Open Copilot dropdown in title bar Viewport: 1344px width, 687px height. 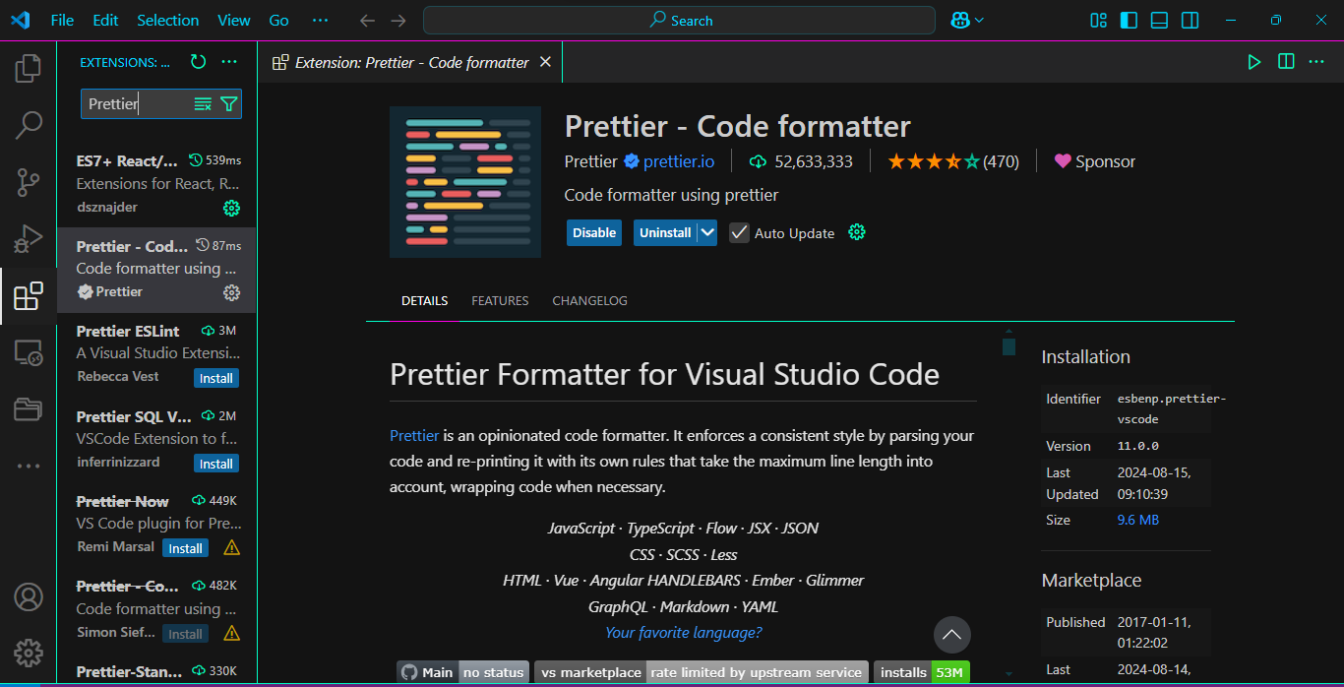pyautogui.click(x=967, y=21)
